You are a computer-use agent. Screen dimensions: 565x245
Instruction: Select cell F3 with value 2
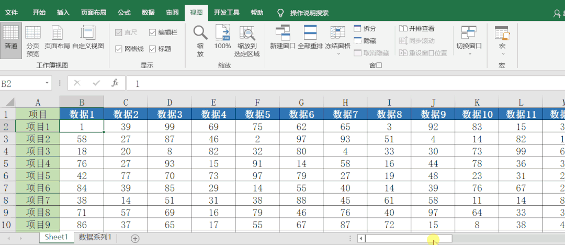coord(257,139)
